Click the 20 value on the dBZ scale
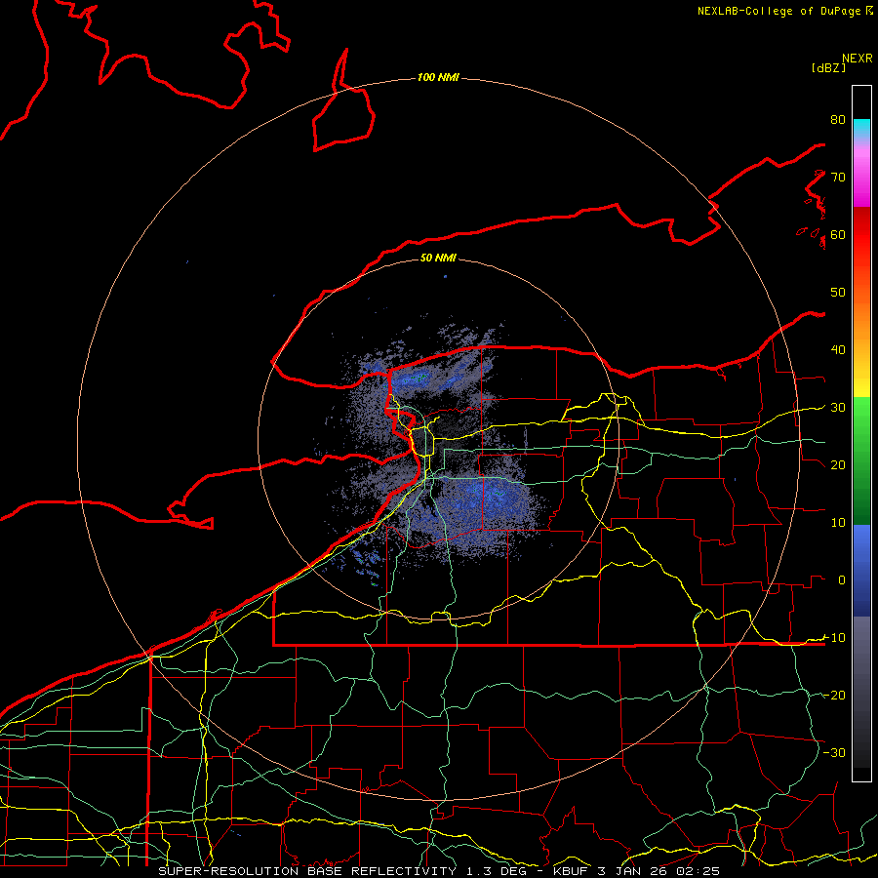This screenshot has width=878, height=878. click(838, 464)
